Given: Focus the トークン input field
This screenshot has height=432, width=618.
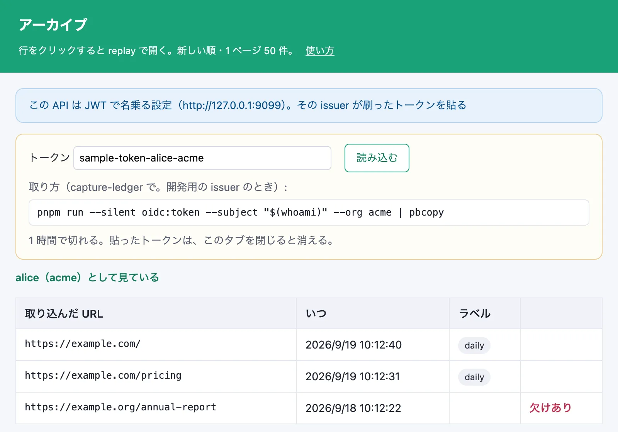Looking at the screenshot, I should click(202, 158).
